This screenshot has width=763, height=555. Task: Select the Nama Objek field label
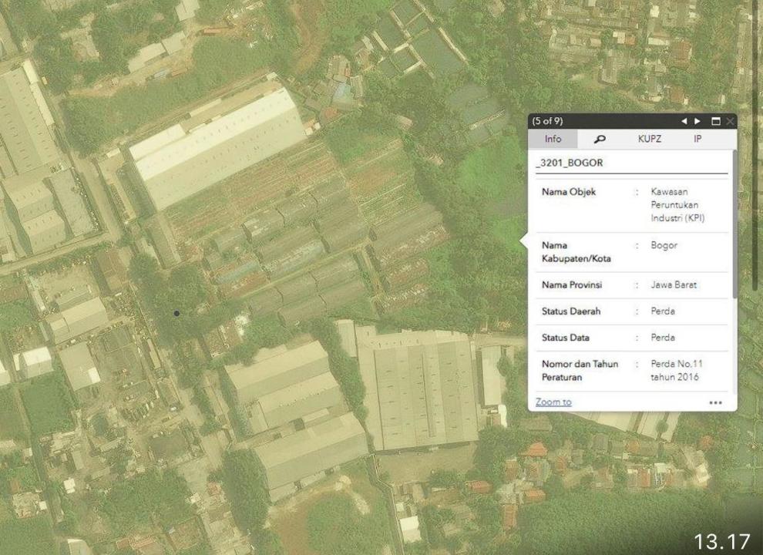(x=568, y=192)
